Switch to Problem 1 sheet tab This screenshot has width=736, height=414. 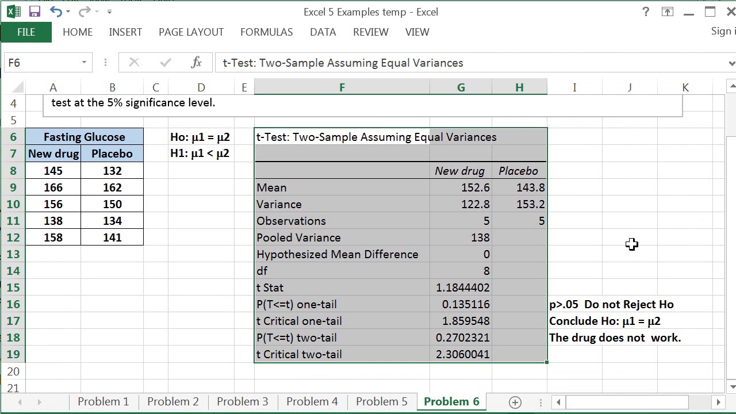[x=103, y=401]
